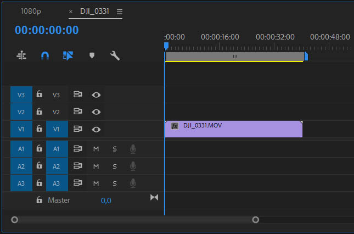The height and width of the screenshot is (234, 354).
Task: Click the zoom scrollbar left handle
Action: [x=15, y=220]
